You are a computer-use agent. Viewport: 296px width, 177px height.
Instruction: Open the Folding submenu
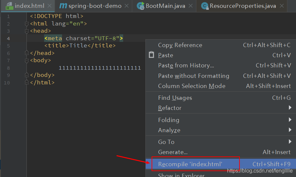point(221,120)
